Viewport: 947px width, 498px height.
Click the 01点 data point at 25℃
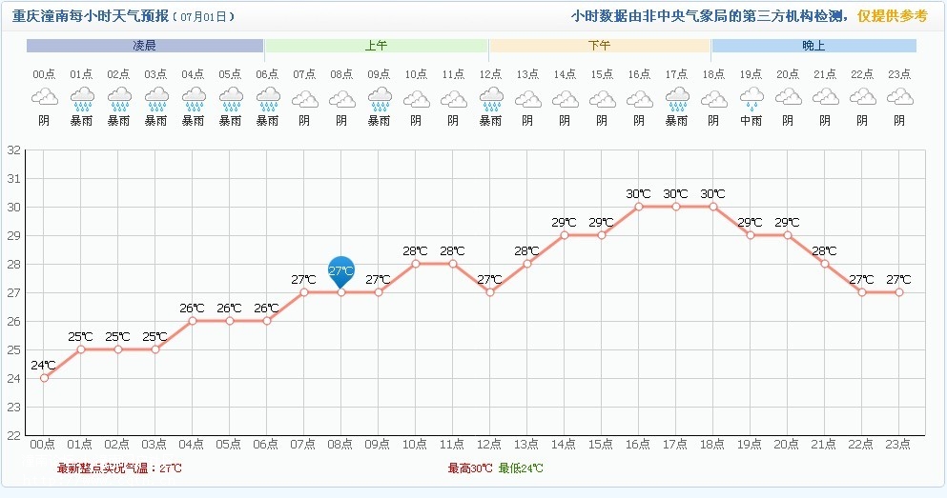tap(81, 349)
